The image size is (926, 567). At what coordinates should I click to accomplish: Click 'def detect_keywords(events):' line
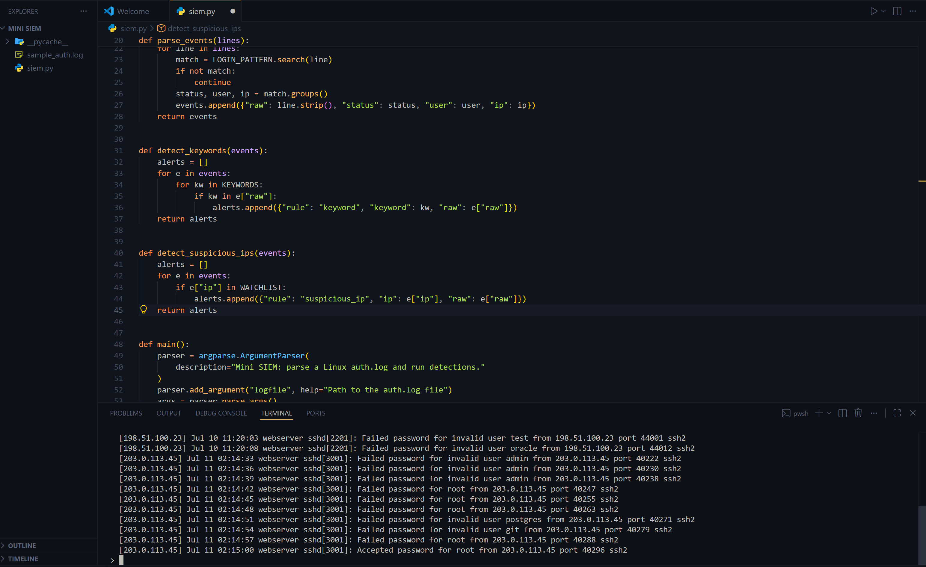click(203, 151)
